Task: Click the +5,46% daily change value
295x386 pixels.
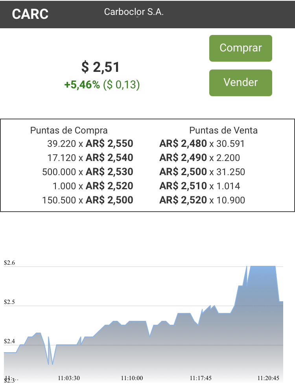Action: [x=82, y=85]
